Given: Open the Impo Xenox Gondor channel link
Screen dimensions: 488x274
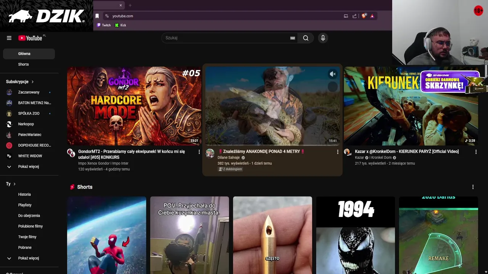Looking at the screenshot, I should click(x=103, y=163).
